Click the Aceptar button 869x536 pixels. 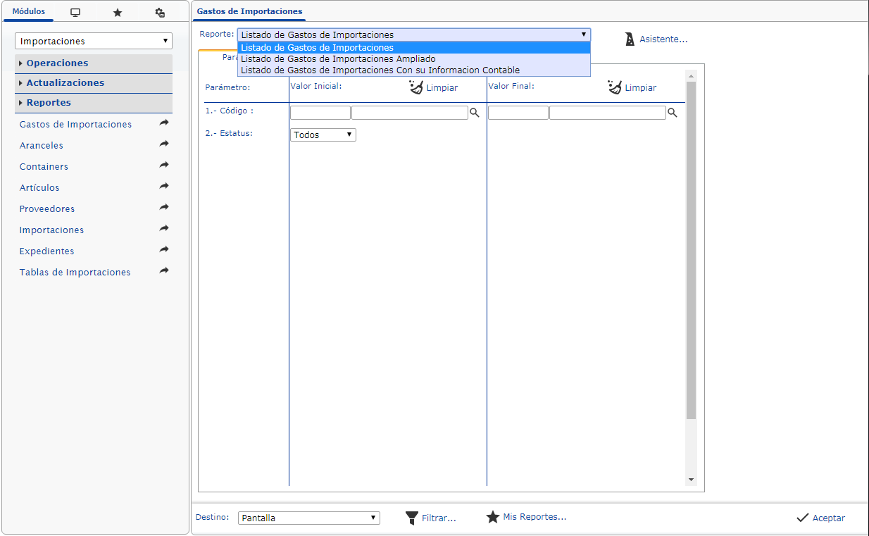[821, 518]
